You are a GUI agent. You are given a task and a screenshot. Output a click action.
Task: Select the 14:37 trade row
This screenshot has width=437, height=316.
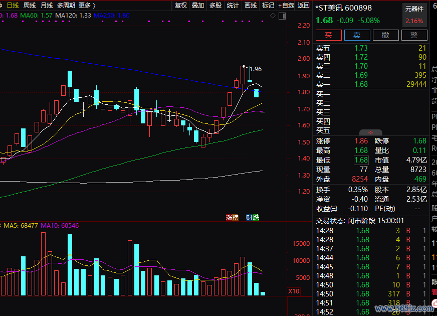click(x=371, y=248)
